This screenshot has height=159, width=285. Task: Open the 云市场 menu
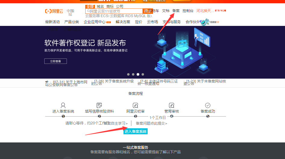click(x=152, y=22)
